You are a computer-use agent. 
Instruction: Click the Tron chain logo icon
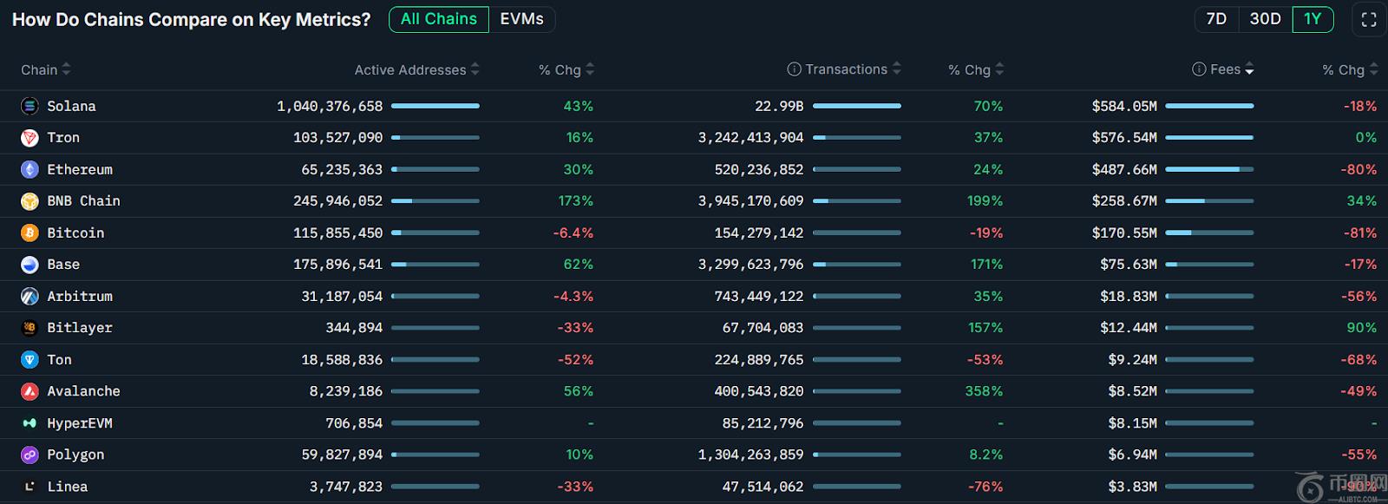29,138
